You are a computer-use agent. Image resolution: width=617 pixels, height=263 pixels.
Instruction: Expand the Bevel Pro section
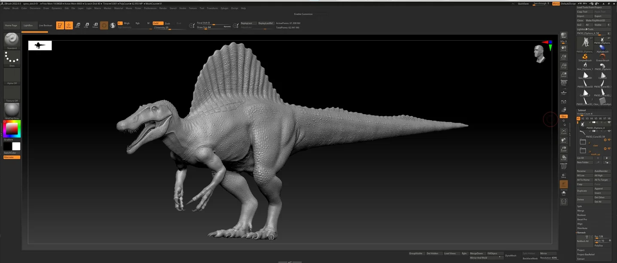582,219
